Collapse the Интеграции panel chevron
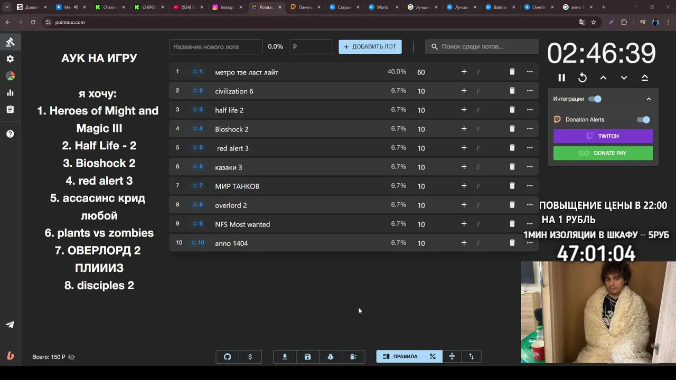Viewport: 676px width, 380px height. point(649,99)
